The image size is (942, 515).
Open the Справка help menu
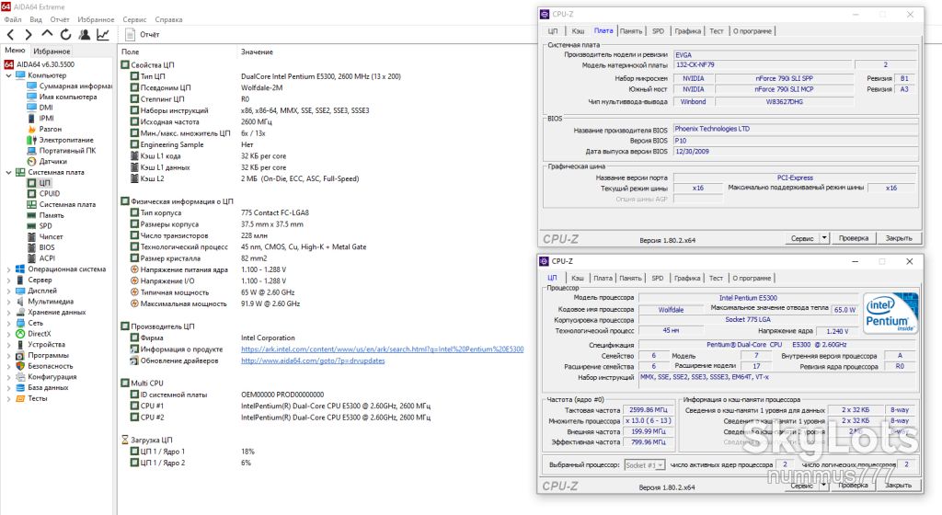click(169, 19)
